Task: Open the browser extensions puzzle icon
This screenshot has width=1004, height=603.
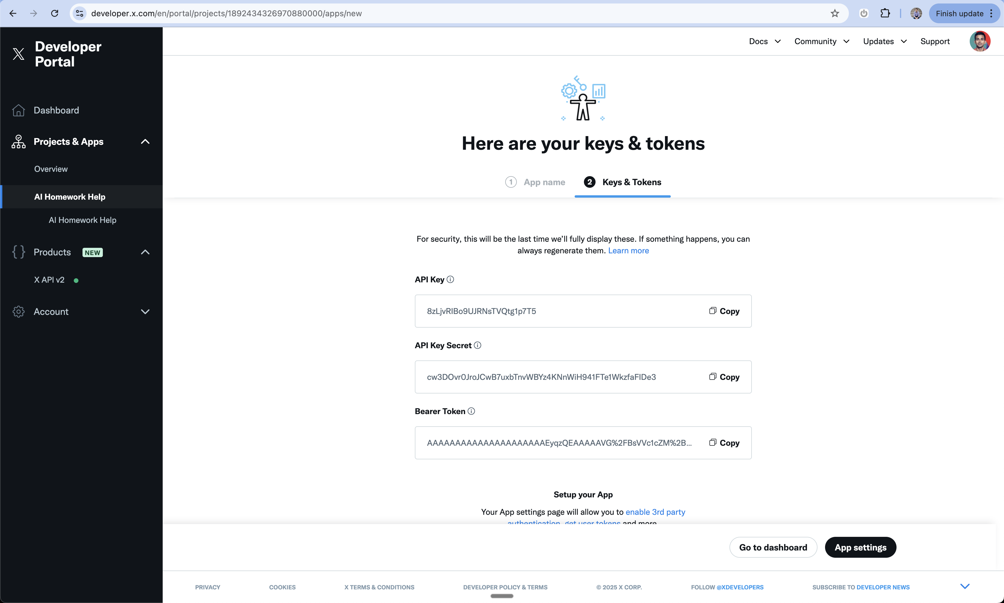Action: pyautogui.click(x=885, y=13)
